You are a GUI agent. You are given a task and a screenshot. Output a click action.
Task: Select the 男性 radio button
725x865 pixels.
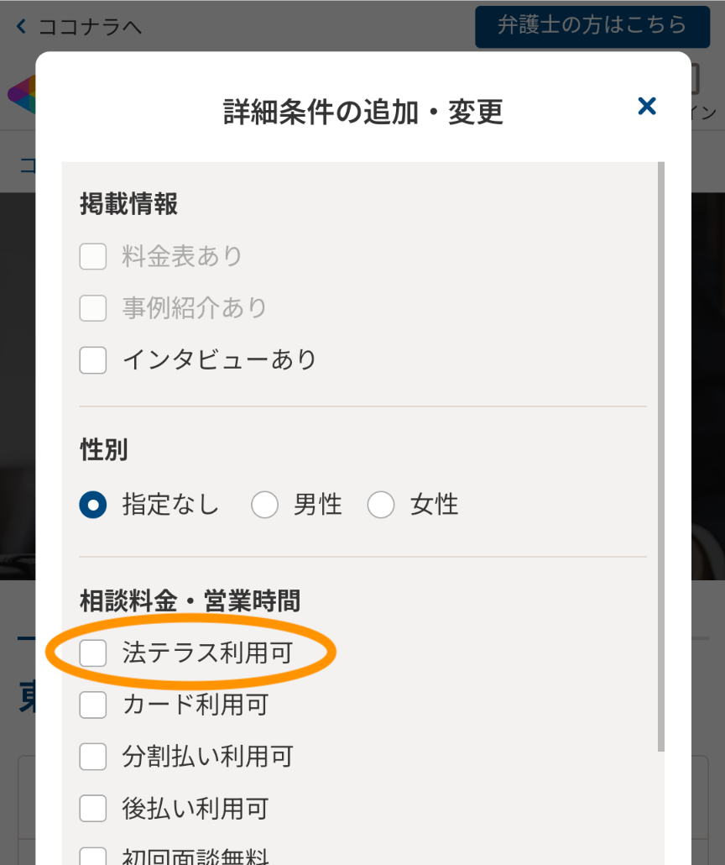tap(264, 505)
